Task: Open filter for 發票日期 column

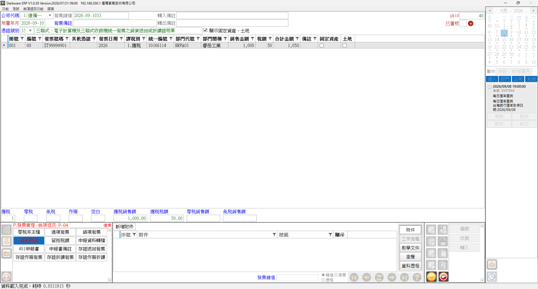Action: click(x=121, y=39)
